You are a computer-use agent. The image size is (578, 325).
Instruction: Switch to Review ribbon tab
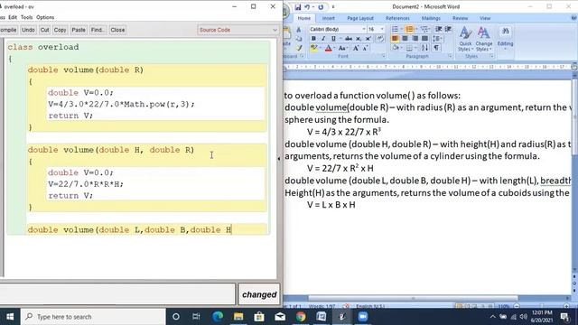[460, 18]
